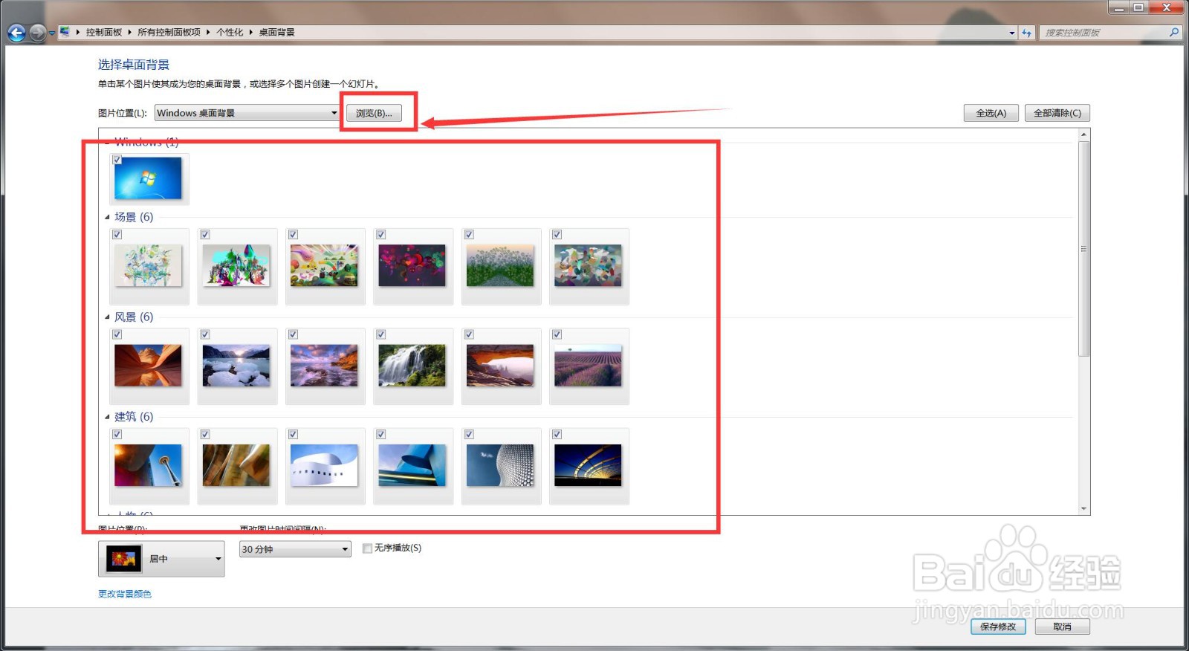Click the control panel icon in address bar
This screenshot has height=651, width=1189.
point(65,32)
